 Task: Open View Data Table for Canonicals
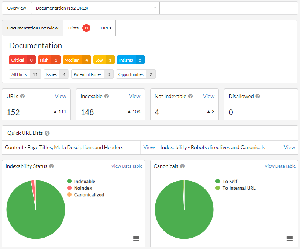click(280, 166)
